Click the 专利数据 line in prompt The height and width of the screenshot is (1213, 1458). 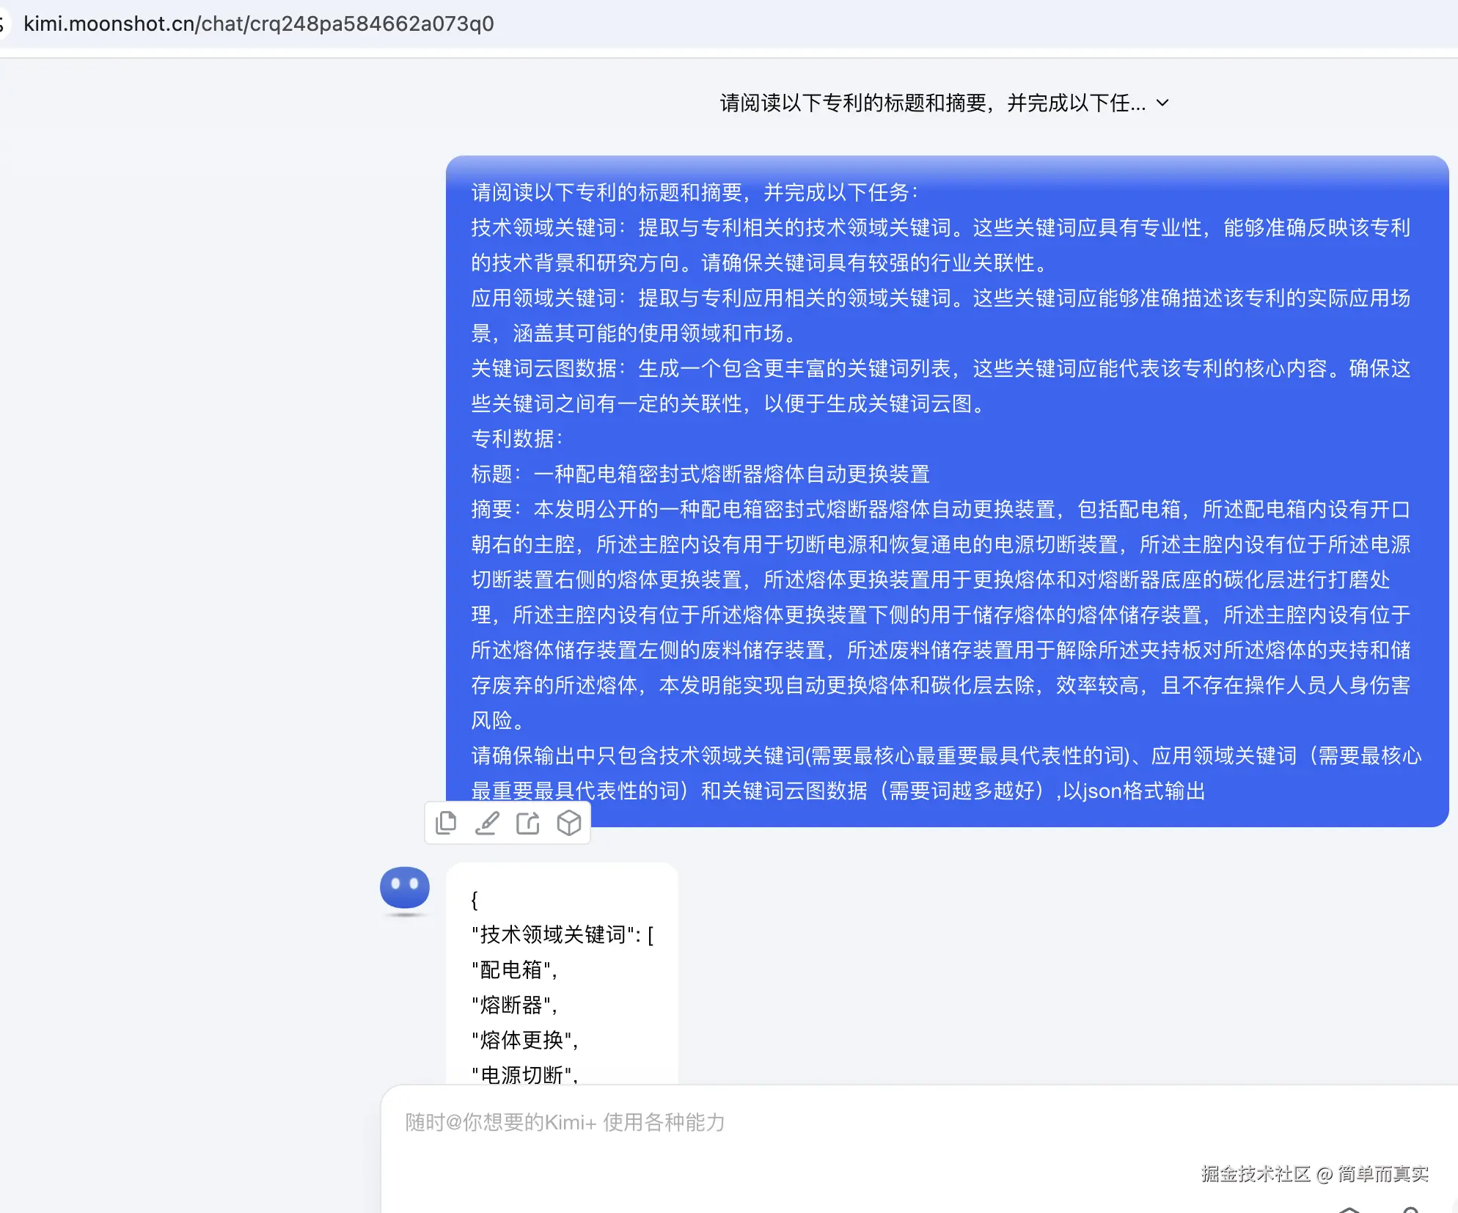tap(516, 439)
